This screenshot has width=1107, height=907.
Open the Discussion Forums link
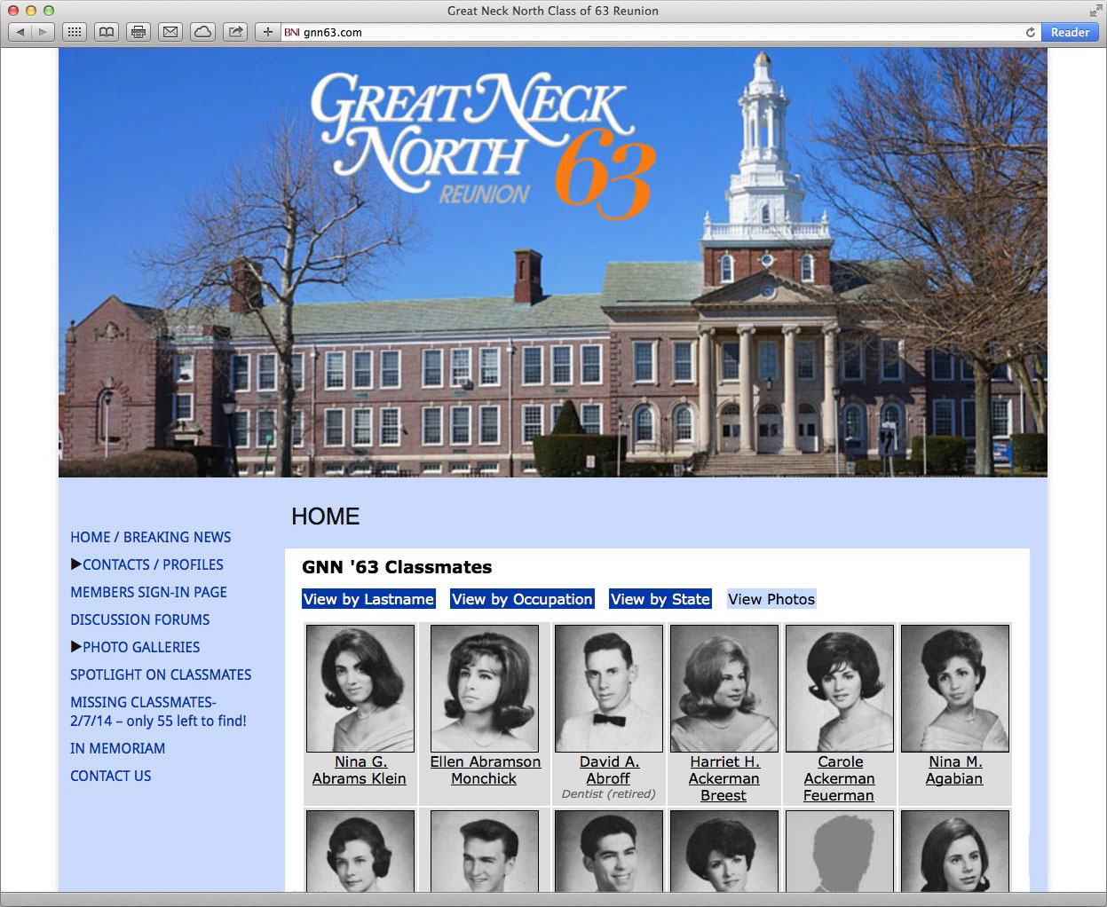tap(140, 619)
